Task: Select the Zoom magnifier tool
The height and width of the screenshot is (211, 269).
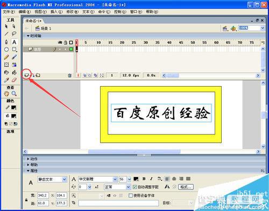Action: 14,94
